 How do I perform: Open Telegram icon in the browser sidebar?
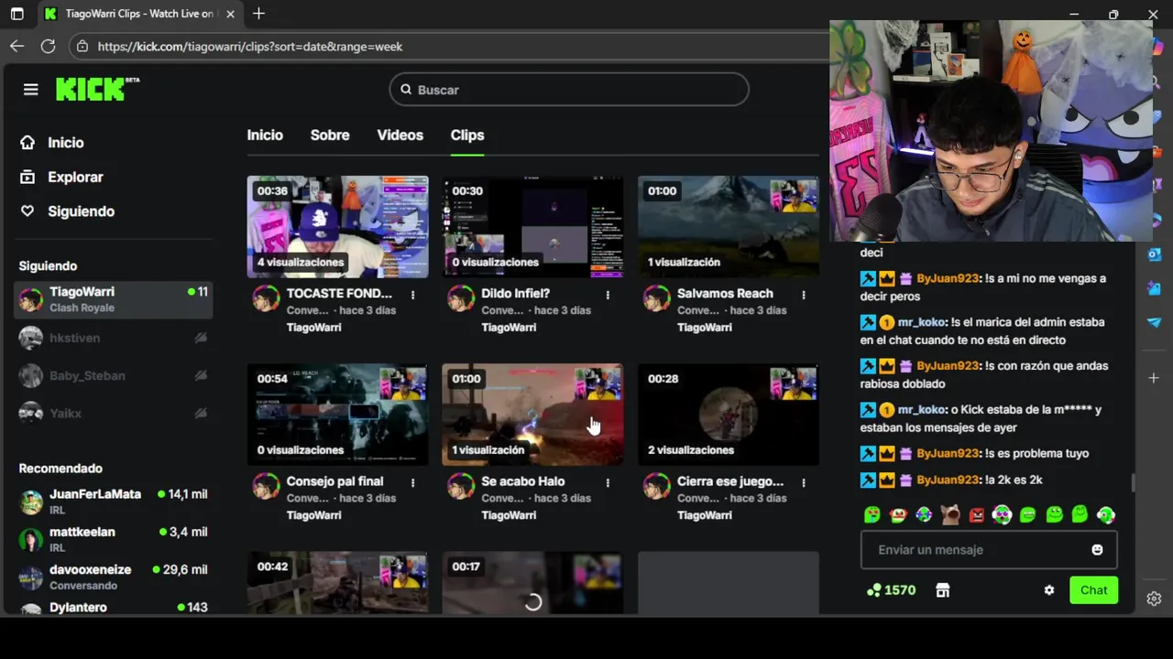[1154, 322]
